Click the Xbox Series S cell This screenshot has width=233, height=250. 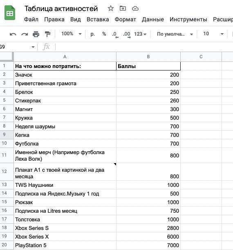65,228
